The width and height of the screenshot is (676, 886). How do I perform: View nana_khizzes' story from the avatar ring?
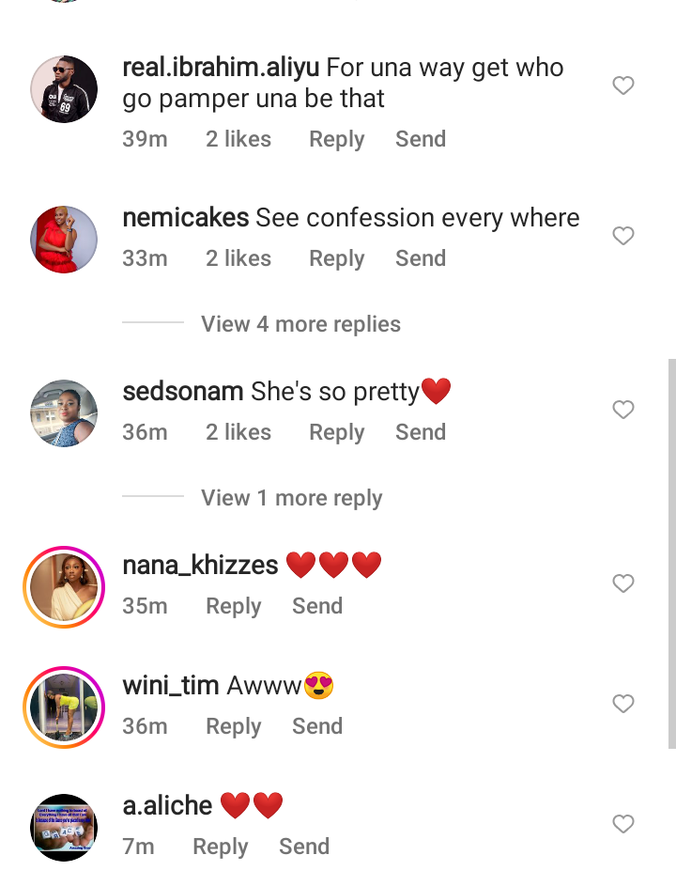click(x=64, y=587)
